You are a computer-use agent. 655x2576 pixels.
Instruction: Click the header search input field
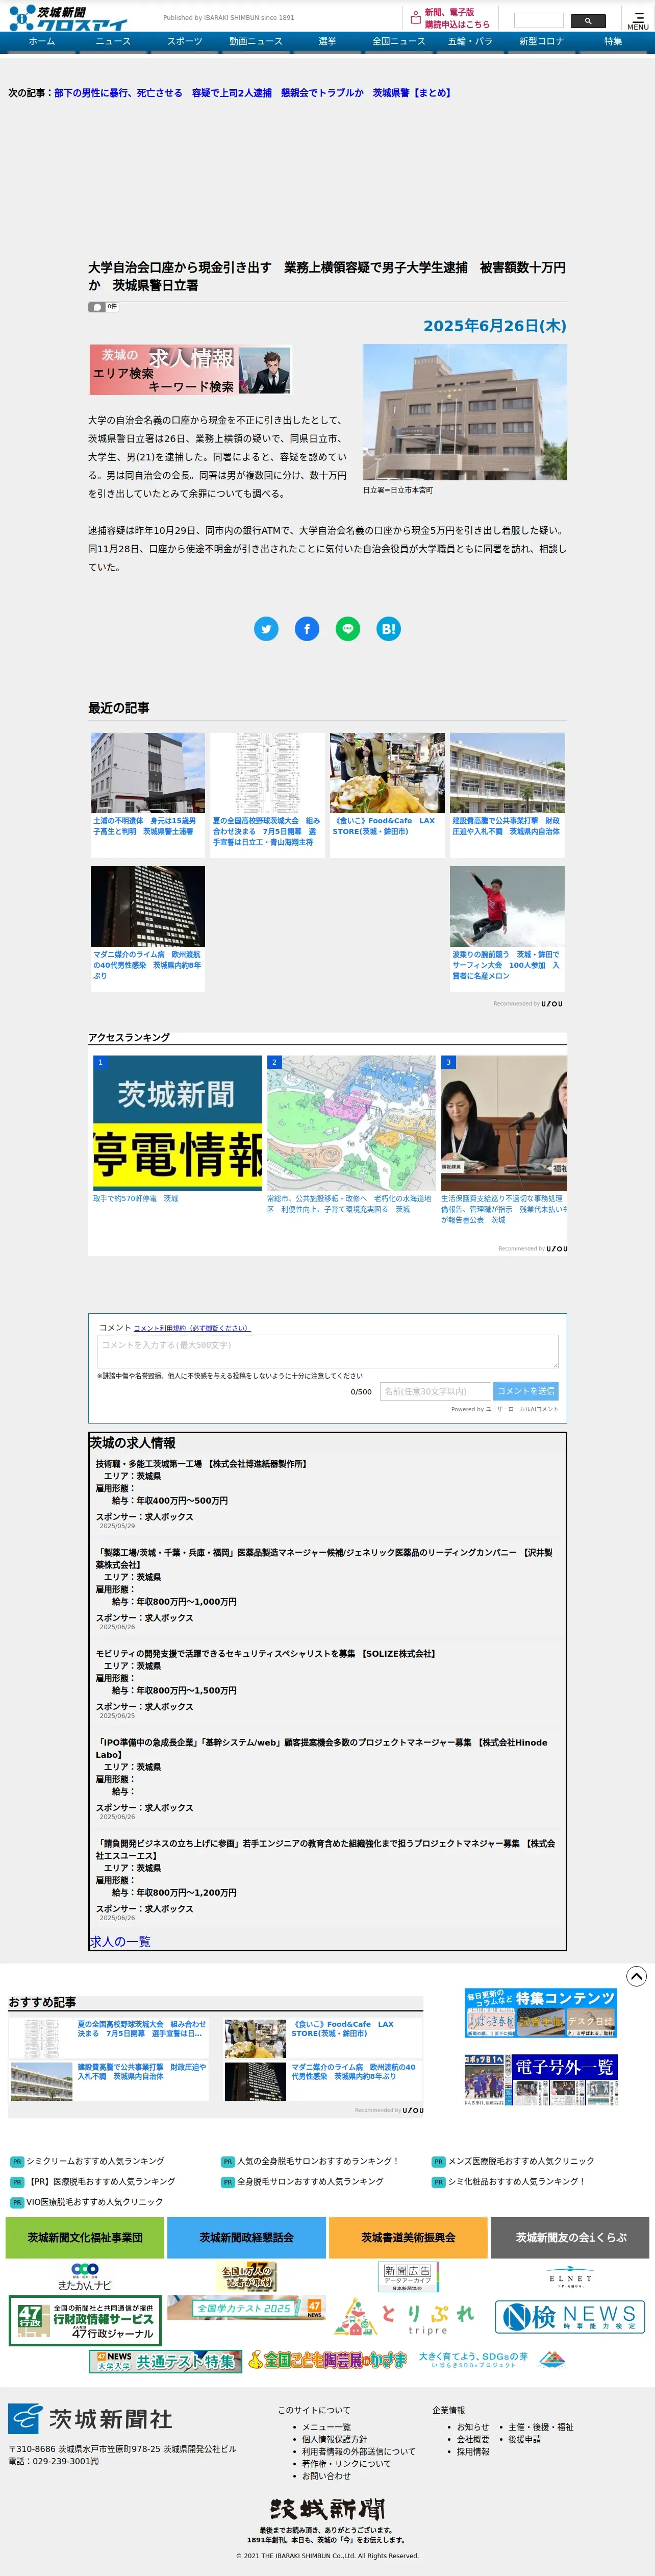click(538, 20)
